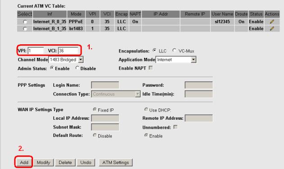Click the Delete button

point(65,162)
